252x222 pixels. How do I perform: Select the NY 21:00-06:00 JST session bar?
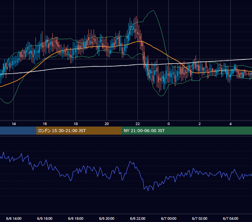click(x=186, y=131)
